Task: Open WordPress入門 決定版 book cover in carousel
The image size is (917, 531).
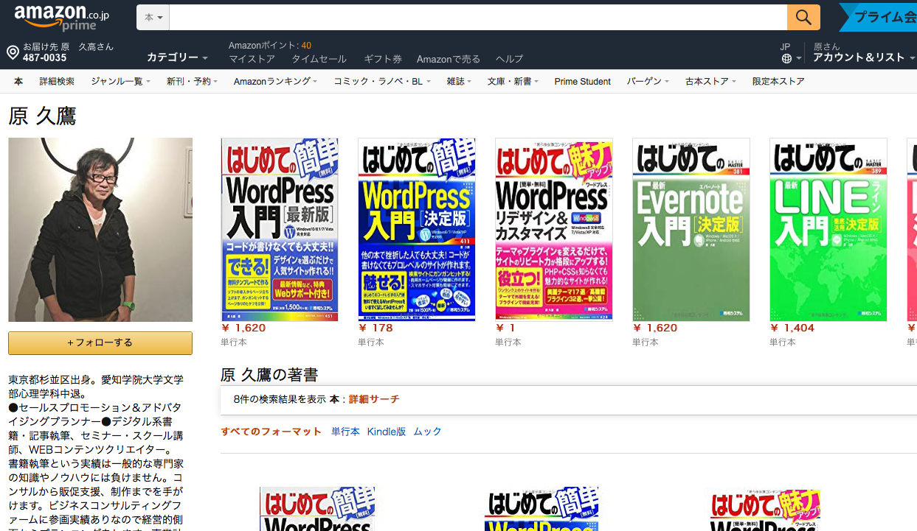Action: coord(417,230)
